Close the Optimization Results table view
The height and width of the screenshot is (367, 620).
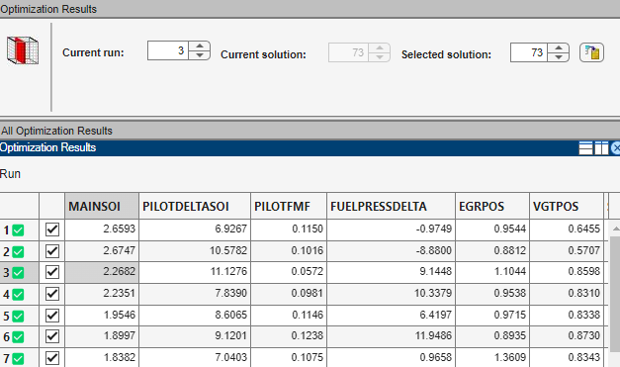(616, 148)
